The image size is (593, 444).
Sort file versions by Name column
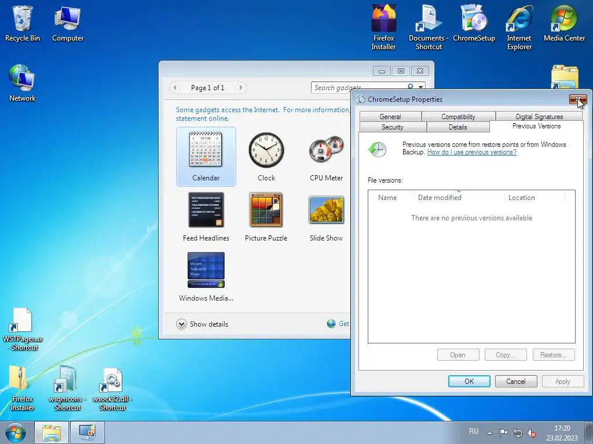pyautogui.click(x=391, y=198)
